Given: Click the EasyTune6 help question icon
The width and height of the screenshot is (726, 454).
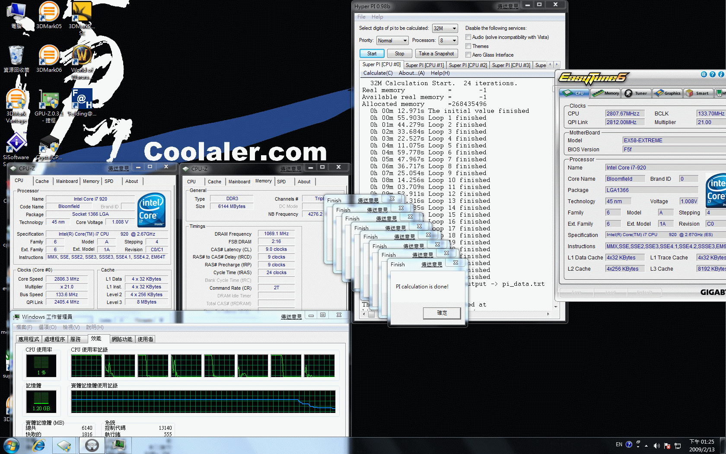Looking at the screenshot, I should click(712, 74).
